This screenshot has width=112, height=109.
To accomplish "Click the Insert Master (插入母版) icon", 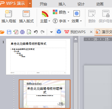I will coord(9,14).
